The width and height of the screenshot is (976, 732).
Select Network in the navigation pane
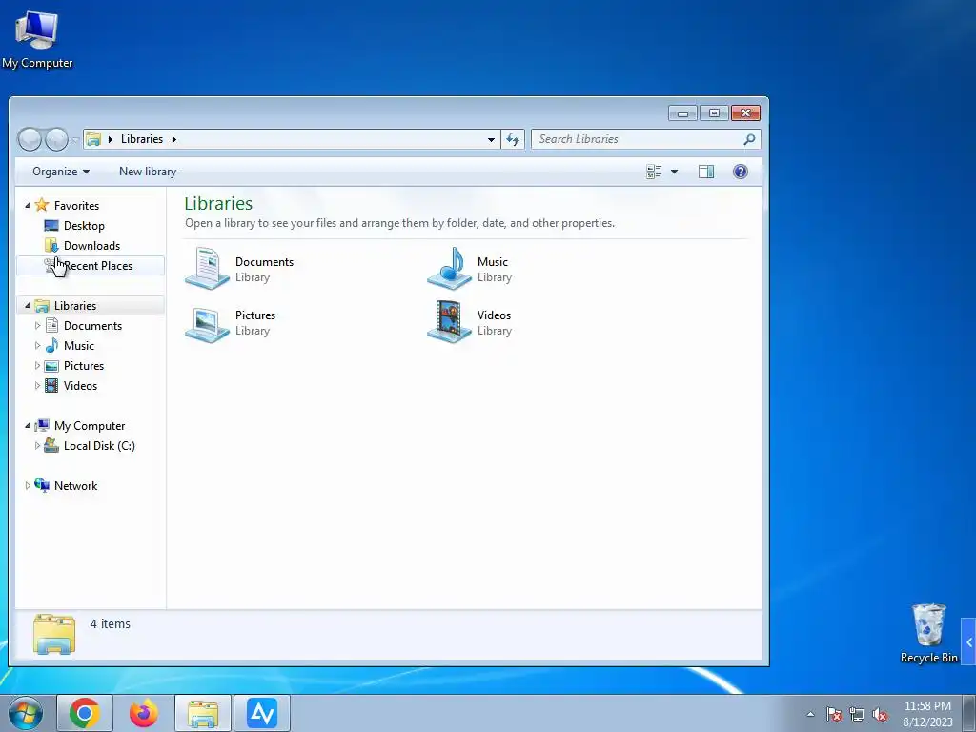(x=75, y=485)
